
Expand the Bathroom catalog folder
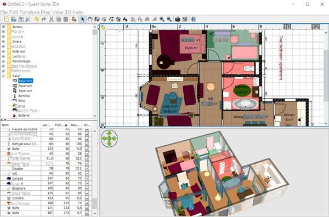coord(3,71)
